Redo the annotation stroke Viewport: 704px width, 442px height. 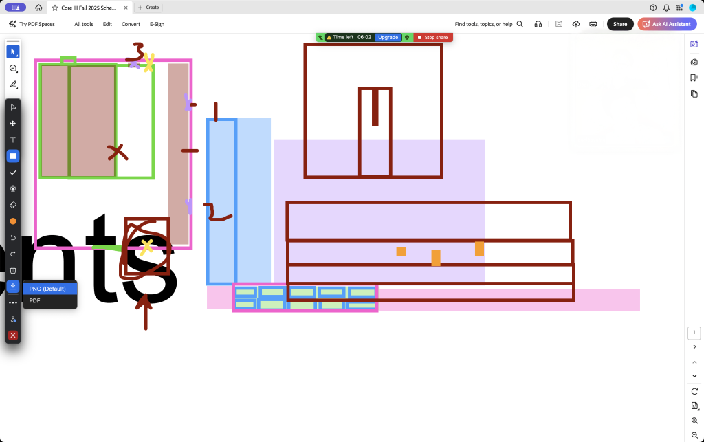(x=13, y=254)
